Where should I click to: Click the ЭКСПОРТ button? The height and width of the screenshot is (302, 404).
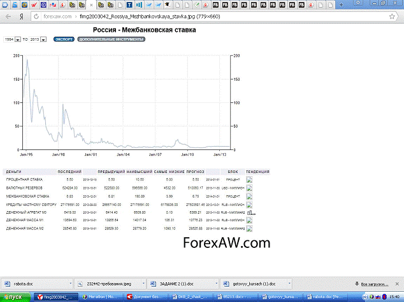coord(64,39)
